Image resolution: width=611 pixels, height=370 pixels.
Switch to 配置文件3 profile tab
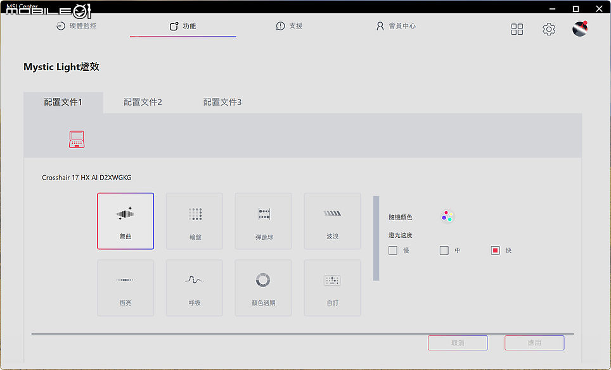coord(222,102)
